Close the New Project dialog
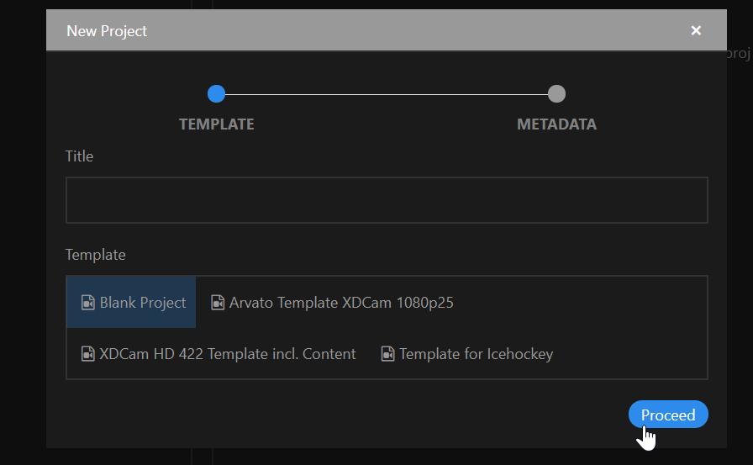 (696, 31)
